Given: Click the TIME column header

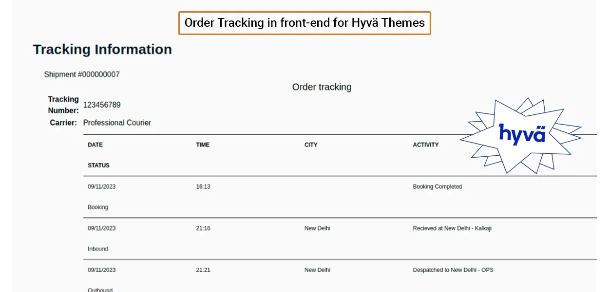Looking at the screenshot, I should [203, 145].
